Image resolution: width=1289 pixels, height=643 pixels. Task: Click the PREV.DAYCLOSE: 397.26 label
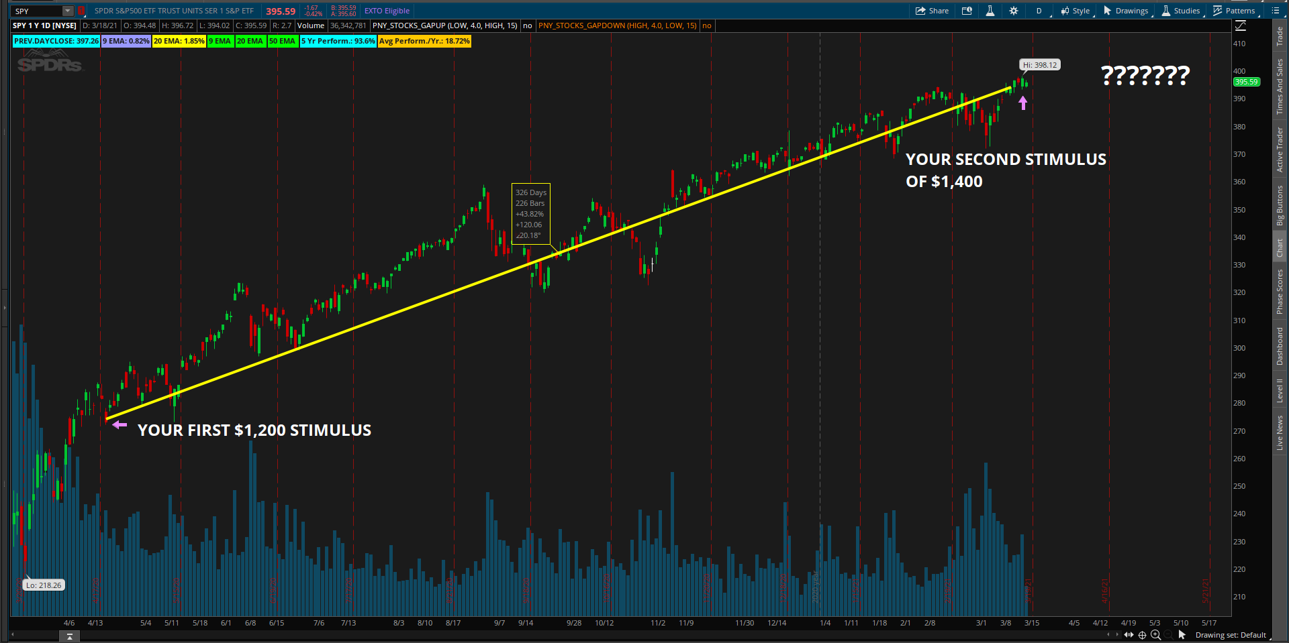point(56,41)
